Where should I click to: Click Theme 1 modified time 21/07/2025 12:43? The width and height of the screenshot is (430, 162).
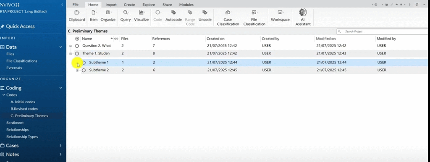(x=332, y=53)
